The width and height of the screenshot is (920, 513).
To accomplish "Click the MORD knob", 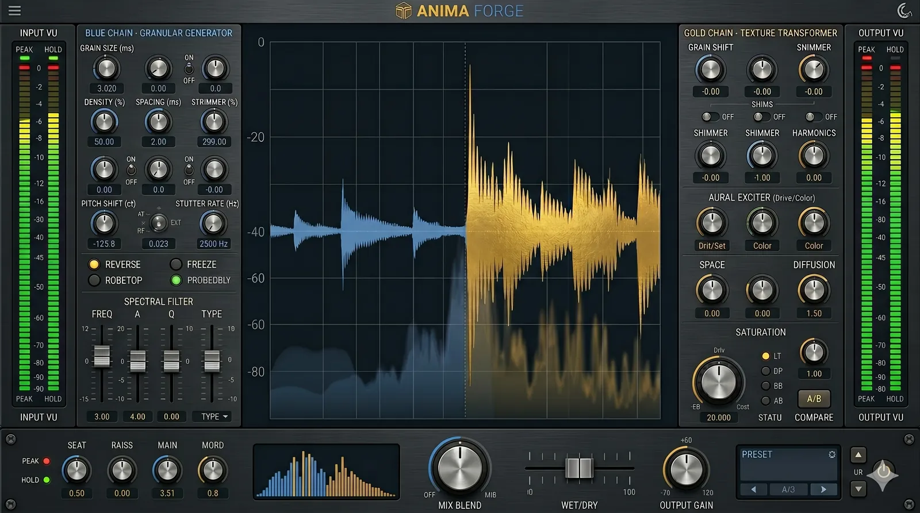I will (213, 470).
